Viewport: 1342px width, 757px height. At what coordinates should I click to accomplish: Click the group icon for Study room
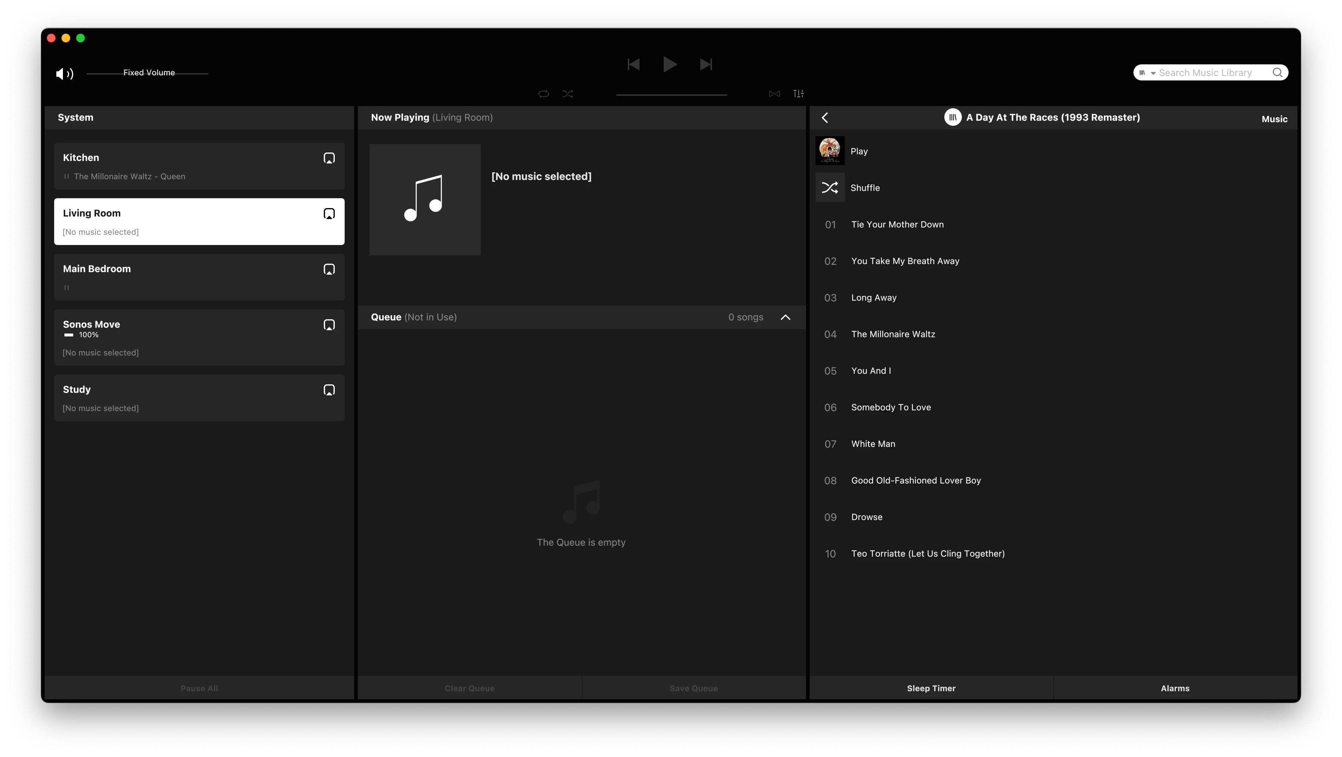tap(329, 390)
